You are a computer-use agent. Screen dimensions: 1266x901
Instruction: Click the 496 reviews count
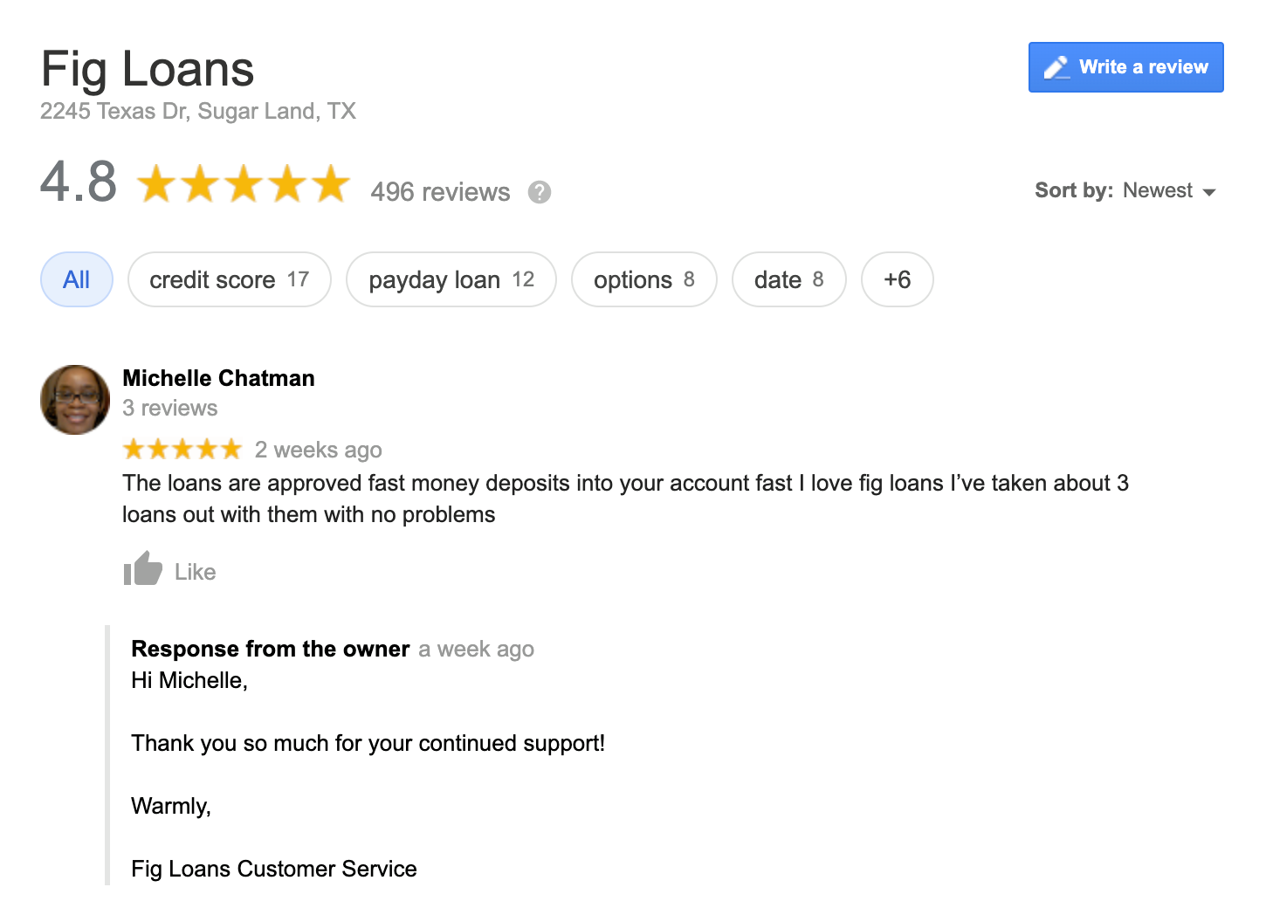tap(440, 192)
